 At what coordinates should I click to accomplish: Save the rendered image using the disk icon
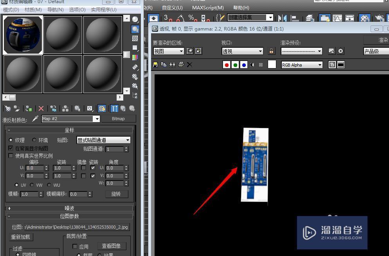(155, 64)
